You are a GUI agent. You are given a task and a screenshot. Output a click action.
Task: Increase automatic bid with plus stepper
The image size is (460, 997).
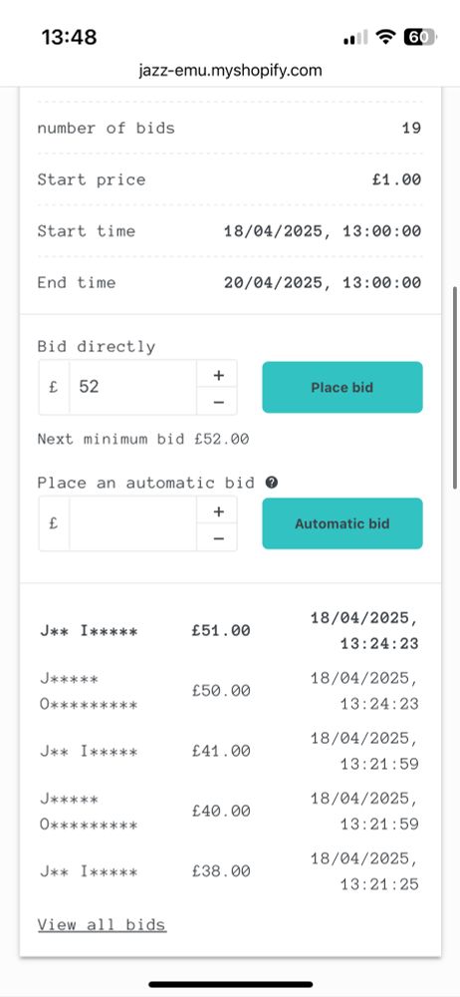coord(219,510)
